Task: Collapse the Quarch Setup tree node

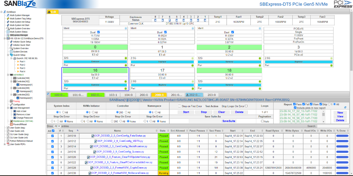Action: [8, 55]
